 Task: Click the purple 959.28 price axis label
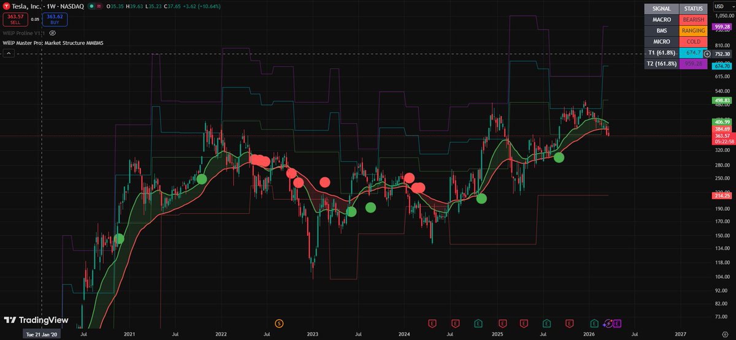click(x=721, y=28)
